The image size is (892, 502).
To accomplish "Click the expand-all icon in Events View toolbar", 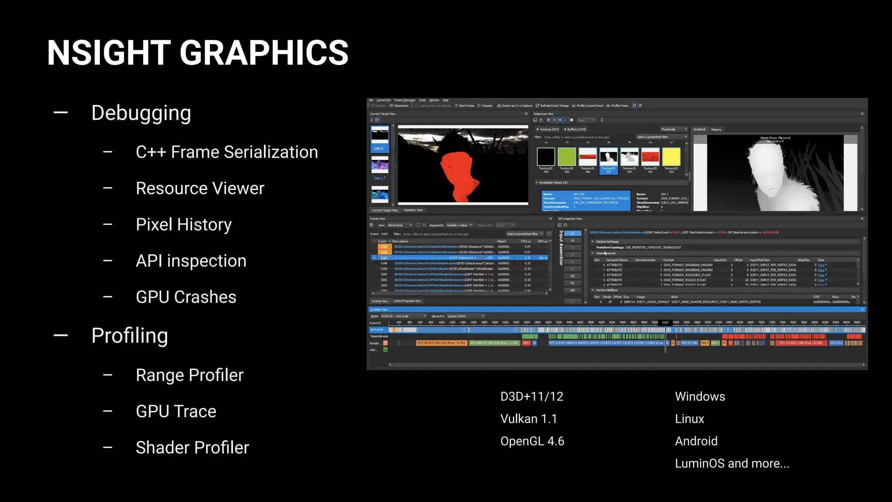I will (418, 225).
